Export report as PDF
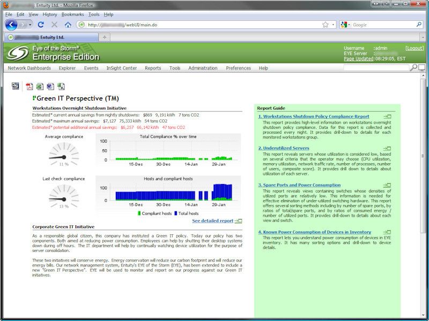The image size is (429, 321). point(29,87)
